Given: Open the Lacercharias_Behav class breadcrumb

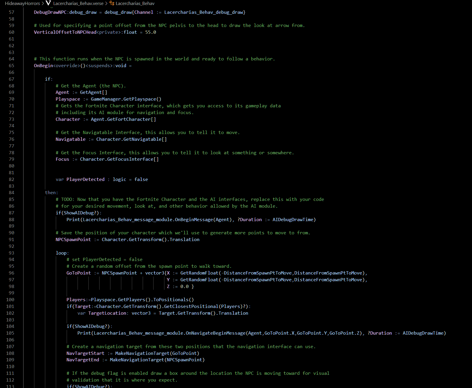Looking at the screenshot, I should click(x=135, y=4).
